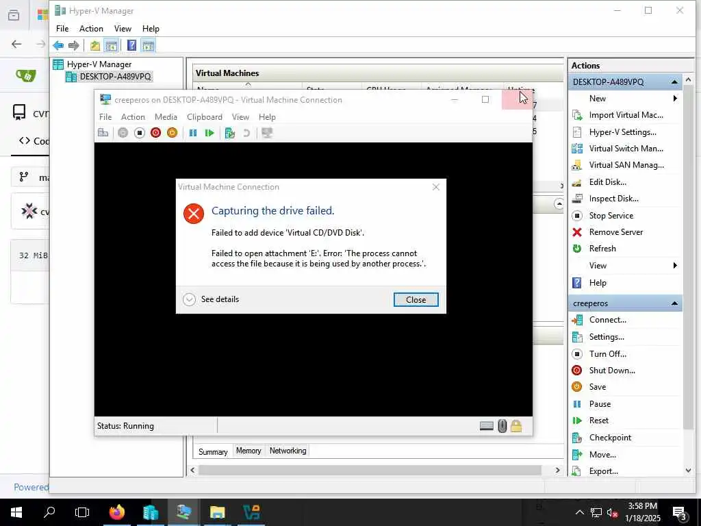Switch to the Memory tab

coord(248,451)
